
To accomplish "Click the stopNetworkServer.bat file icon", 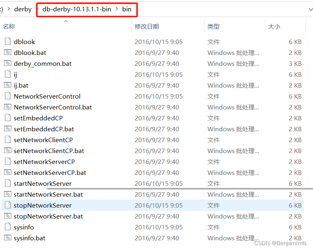I will [x=8, y=216].
